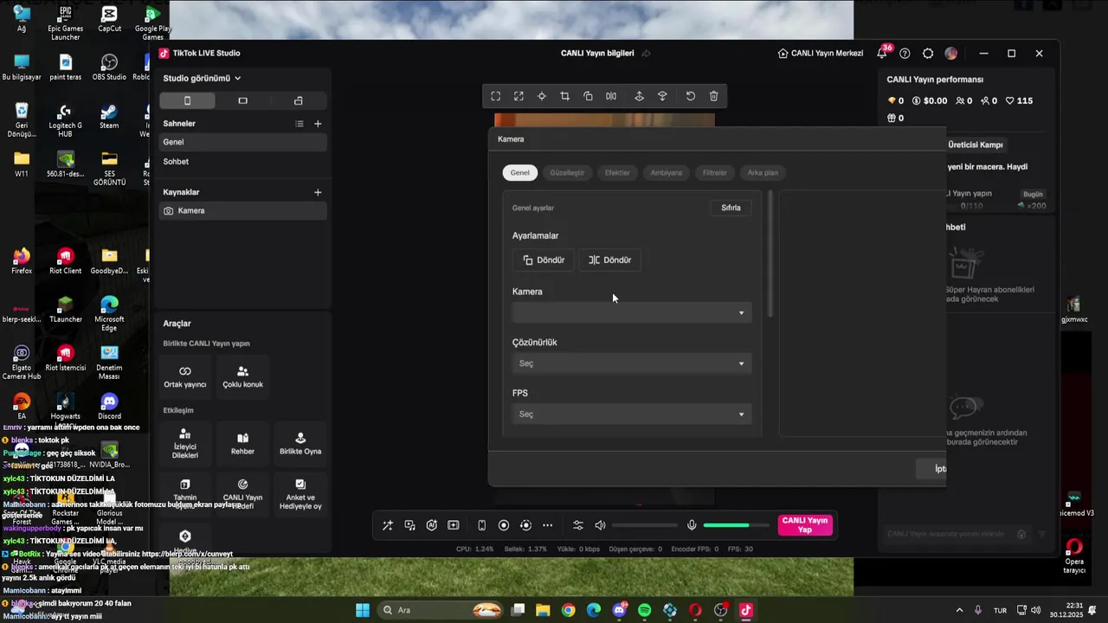Select landscape studio view mode

click(x=242, y=100)
